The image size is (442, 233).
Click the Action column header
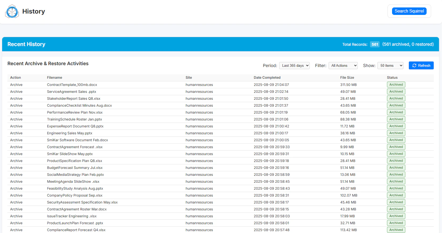15,78
